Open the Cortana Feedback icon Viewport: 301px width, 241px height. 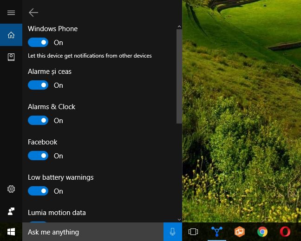[11, 211]
